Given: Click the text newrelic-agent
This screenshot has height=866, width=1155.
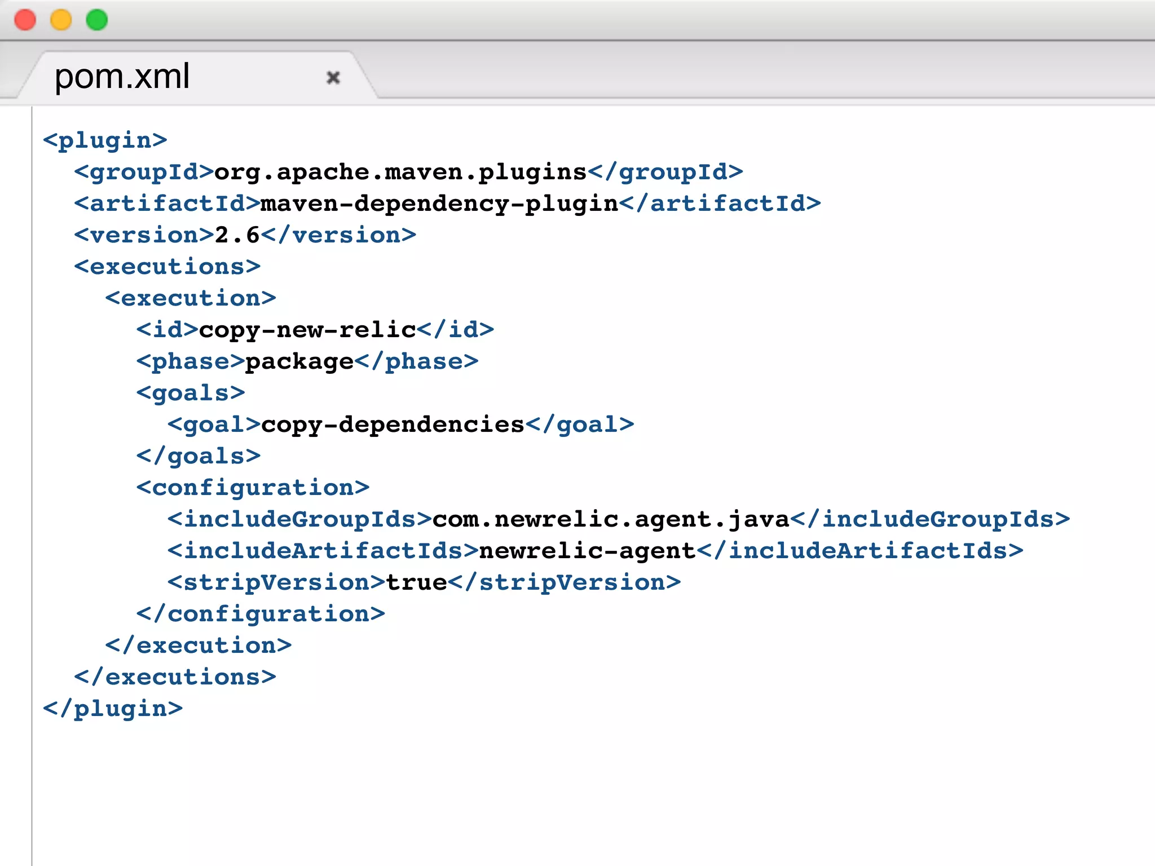Looking at the screenshot, I should point(588,551).
